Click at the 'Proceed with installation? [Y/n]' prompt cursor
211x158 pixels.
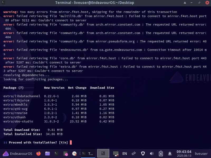tap(71, 142)
